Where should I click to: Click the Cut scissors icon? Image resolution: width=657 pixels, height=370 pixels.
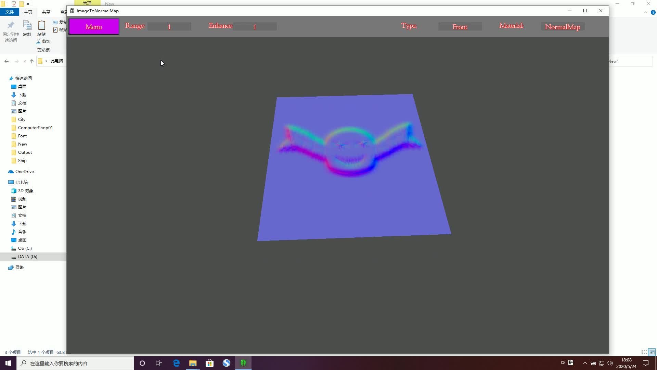point(39,41)
